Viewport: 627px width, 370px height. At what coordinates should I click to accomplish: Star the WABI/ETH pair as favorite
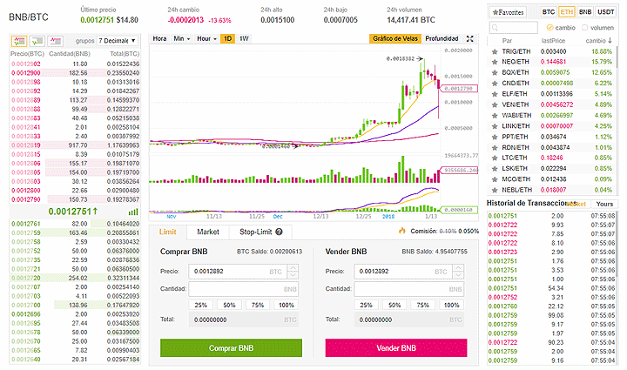(495, 116)
